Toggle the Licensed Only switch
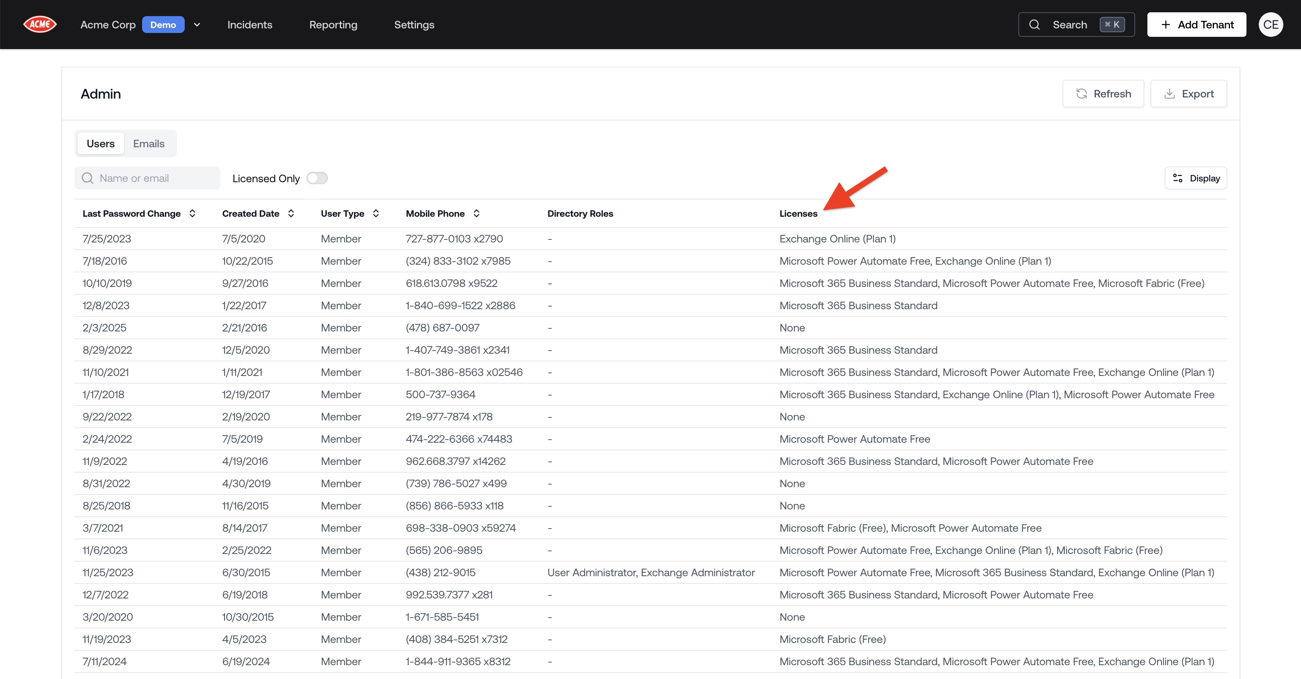 pos(317,178)
